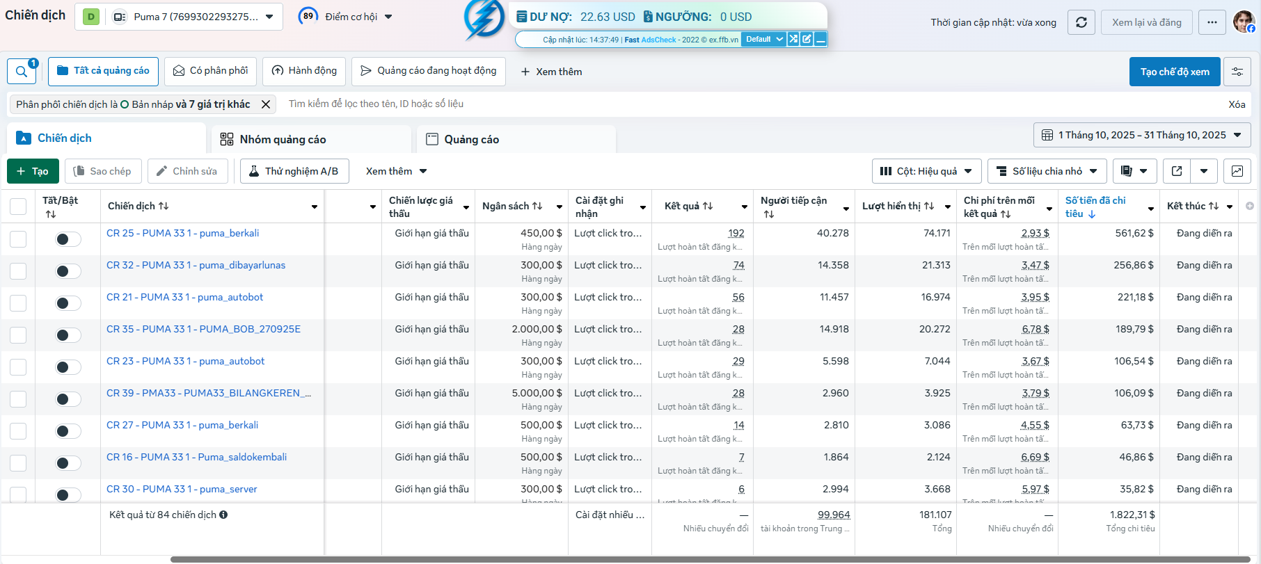
Task: Add a column with the plus icon
Action: point(1250,206)
